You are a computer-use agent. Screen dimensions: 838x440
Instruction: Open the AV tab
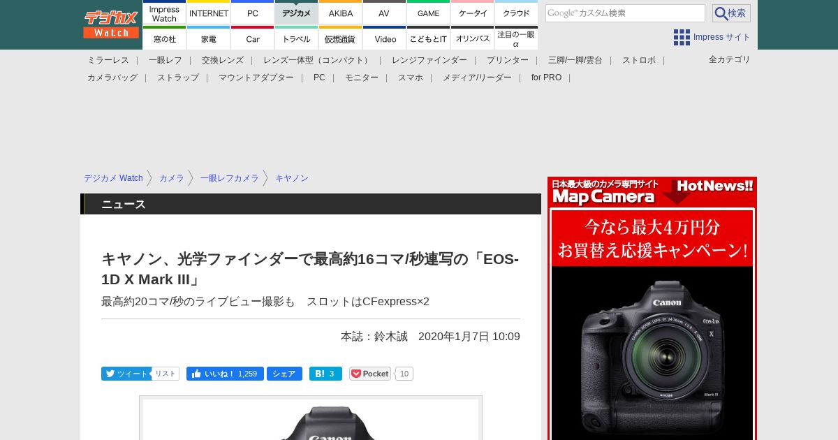(384, 13)
